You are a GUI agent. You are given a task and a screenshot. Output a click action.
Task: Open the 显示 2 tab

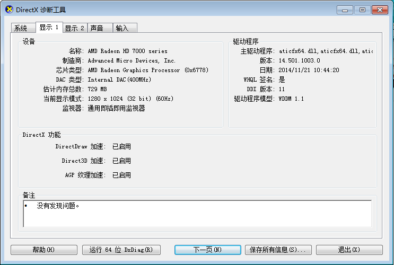(x=75, y=28)
